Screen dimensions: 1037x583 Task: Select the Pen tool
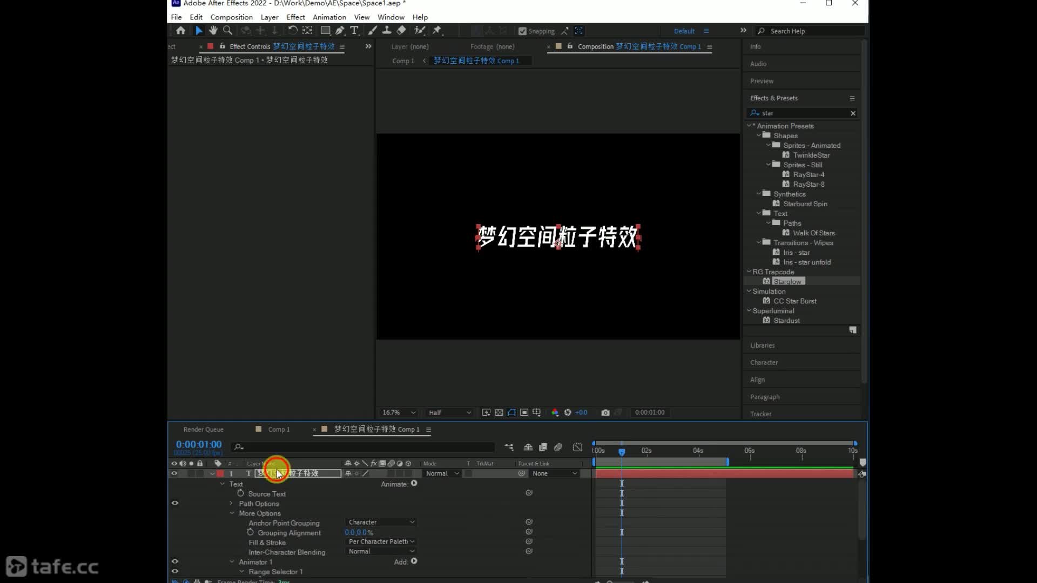coord(340,31)
